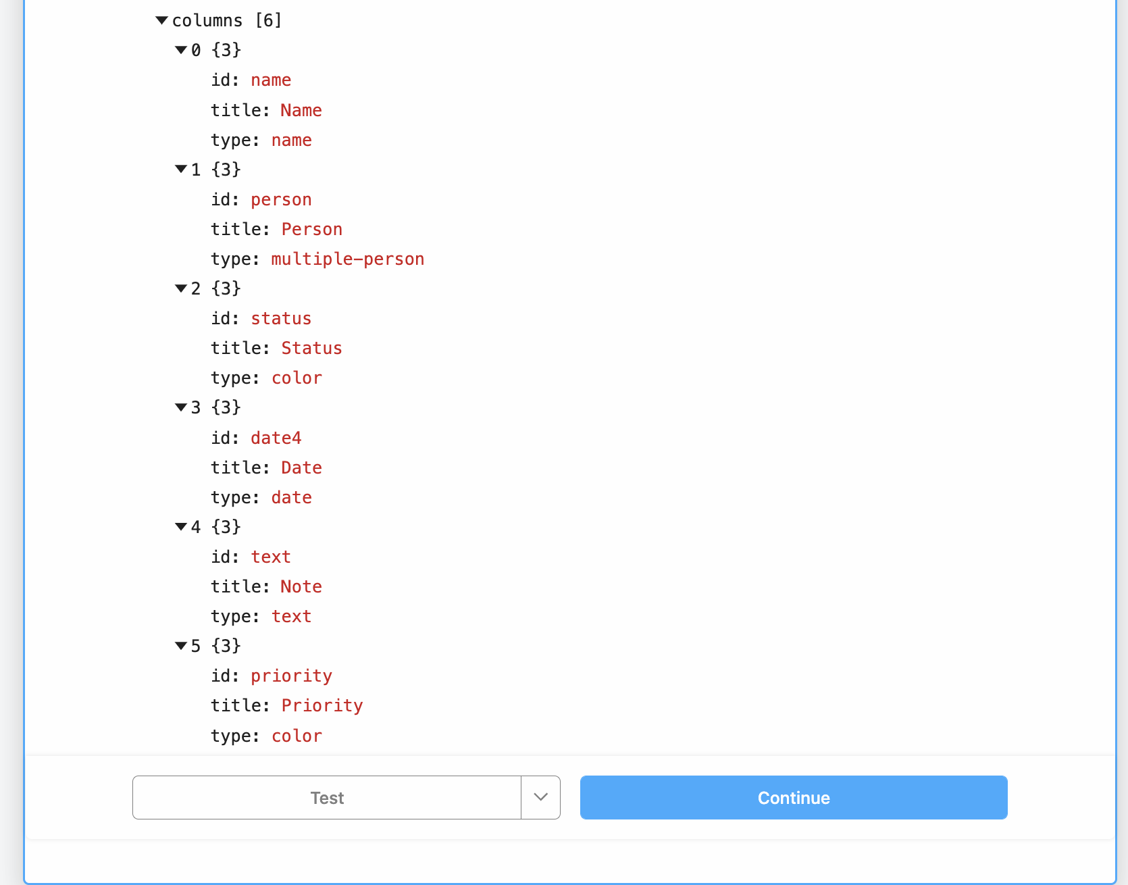Viewport: 1128px width, 885px height.
Task: Click the multiple-person type value
Action: [x=347, y=259]
